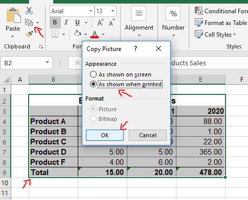Click the Name Box showing B2
The image size is (248, 200).
(27, 63)
